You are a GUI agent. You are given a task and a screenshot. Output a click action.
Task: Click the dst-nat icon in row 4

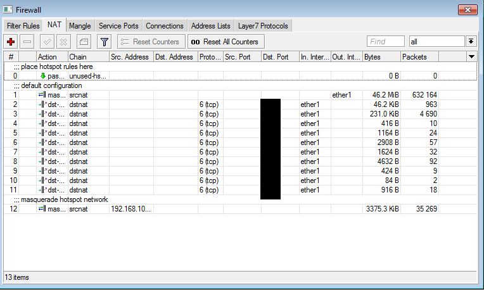42,123
